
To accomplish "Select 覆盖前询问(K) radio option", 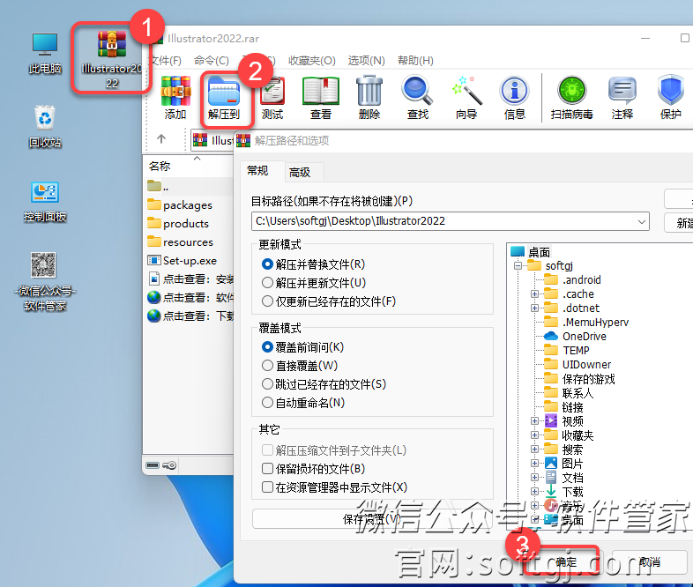I will [x=267, y=347].
